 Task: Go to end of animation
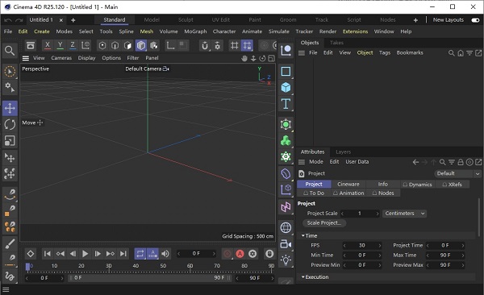pos(123,254)
